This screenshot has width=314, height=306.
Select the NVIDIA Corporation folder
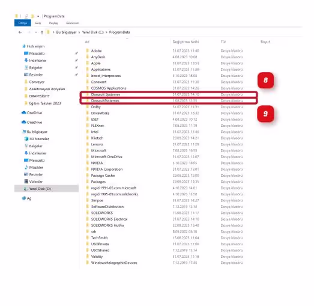107,170
